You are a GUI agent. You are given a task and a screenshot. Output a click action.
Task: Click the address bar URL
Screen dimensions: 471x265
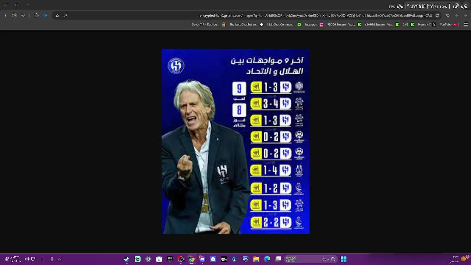coord(316,15)
